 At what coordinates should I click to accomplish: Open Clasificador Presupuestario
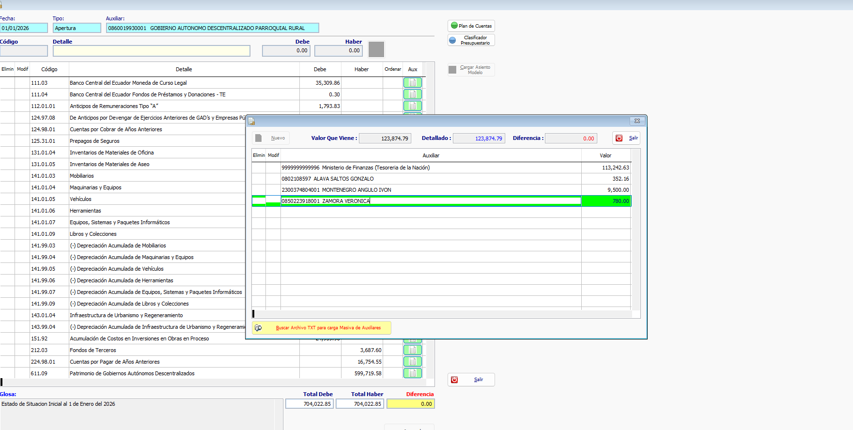pyautogui.click(x=471, y=40)
